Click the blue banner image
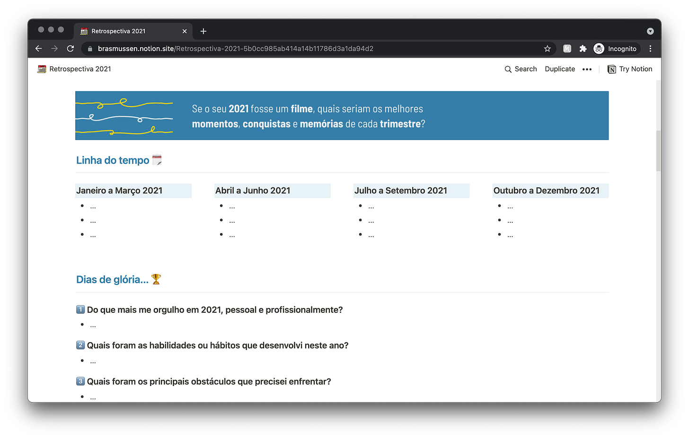Viewport: 689px width, 439px height. (342, 115)
